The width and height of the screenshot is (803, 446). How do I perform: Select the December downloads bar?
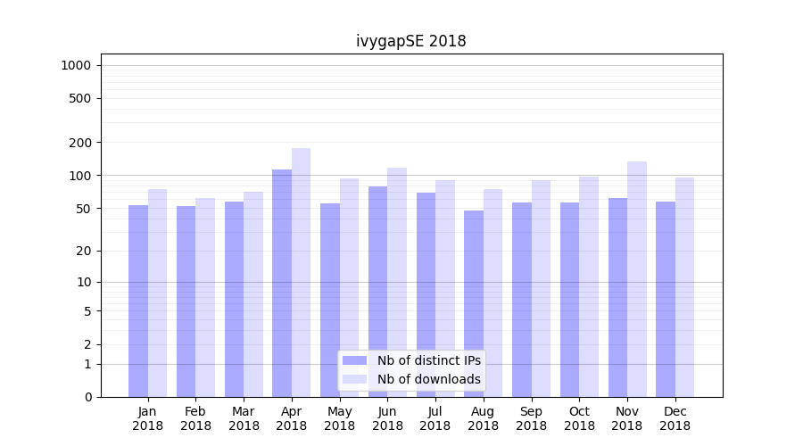click(x=684, y=285)
